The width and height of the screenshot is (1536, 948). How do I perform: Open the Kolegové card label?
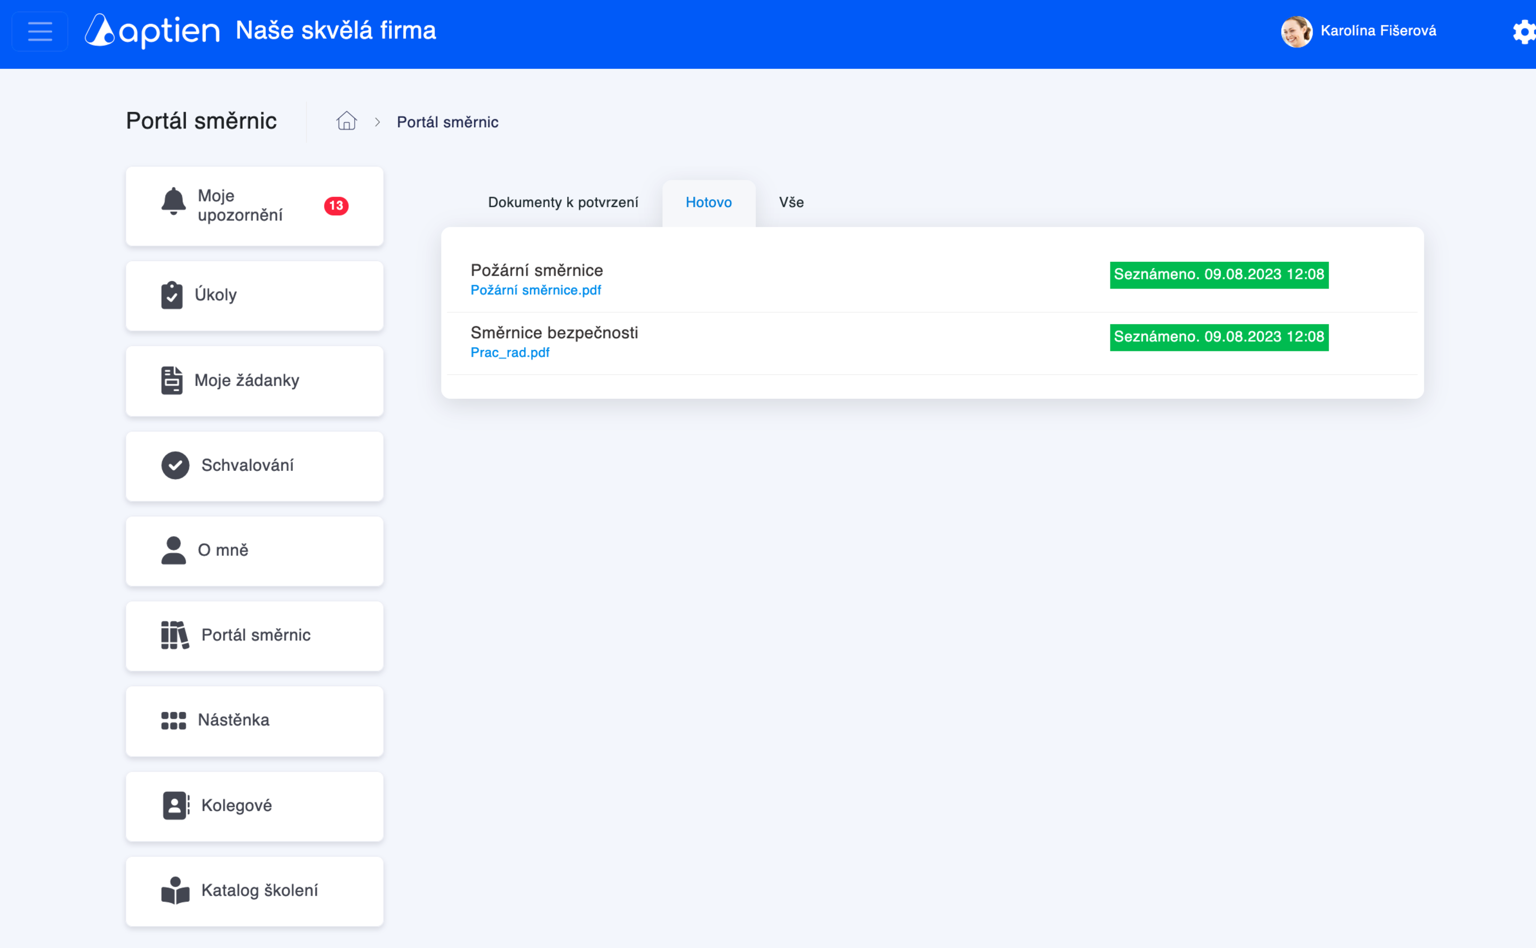click(x=236, y=806)
